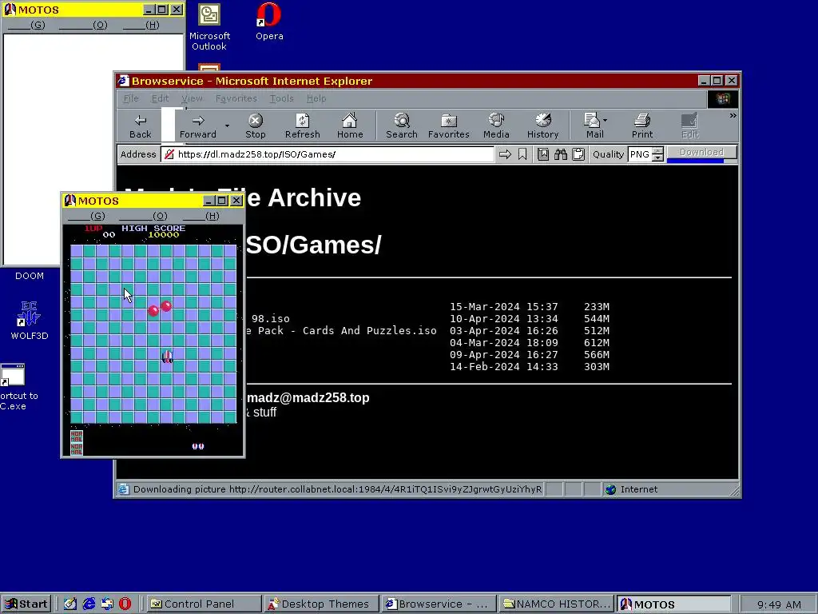
Task: Click the Mail toolbar button
Action: point(593,126)
